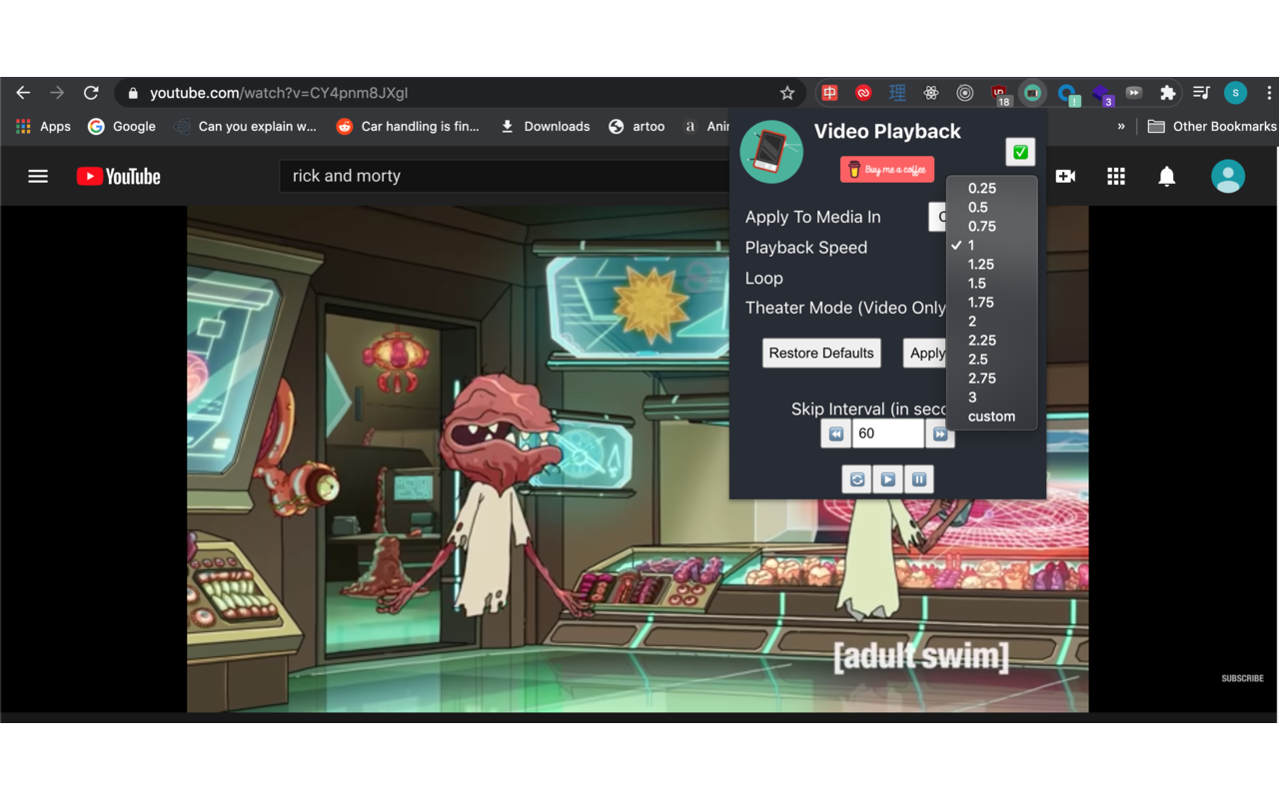Choose playback speed 3

click(991, 398)
